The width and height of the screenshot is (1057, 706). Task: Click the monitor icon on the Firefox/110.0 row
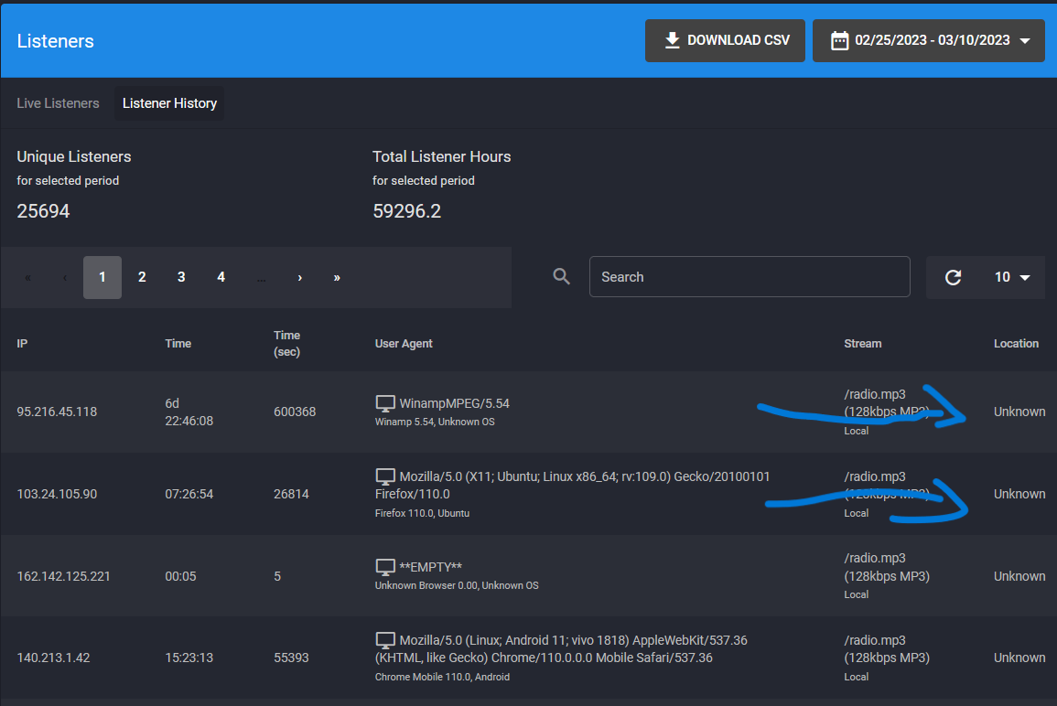[385, 476]
